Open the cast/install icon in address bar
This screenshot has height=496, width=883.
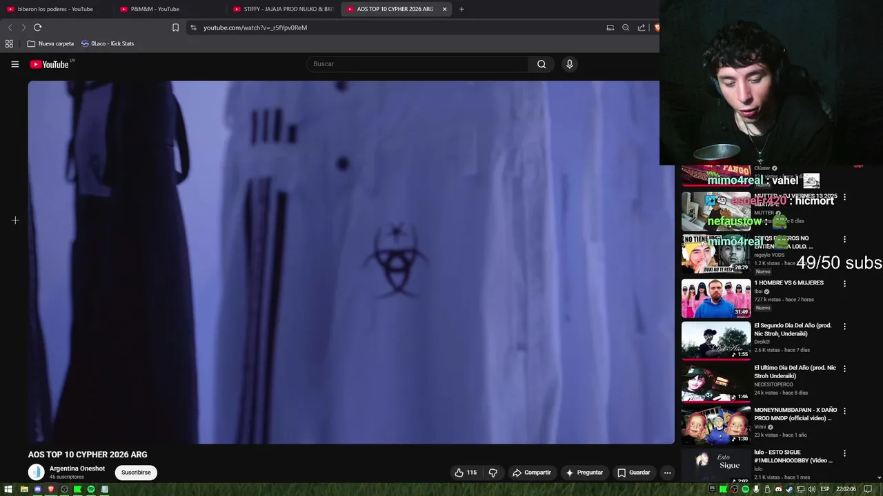click(610, 28)
